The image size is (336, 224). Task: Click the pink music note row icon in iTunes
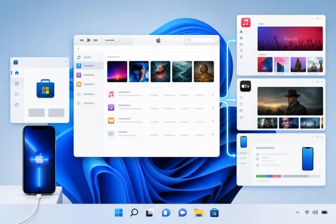[111, 94]
